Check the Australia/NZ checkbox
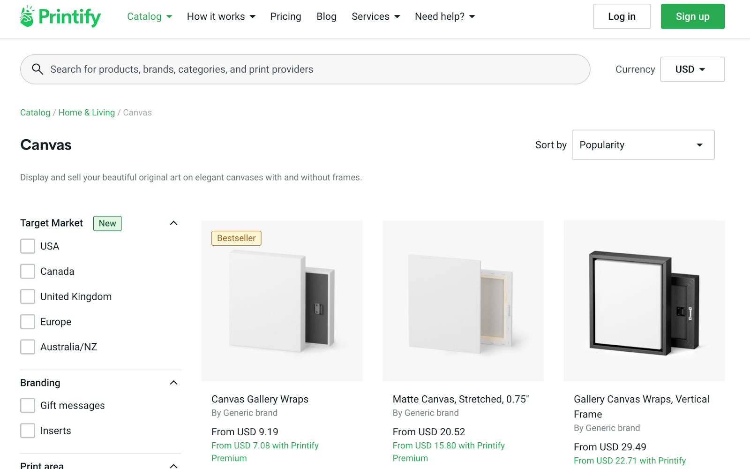This screenshot has height=469, width=750. [27, 347]
